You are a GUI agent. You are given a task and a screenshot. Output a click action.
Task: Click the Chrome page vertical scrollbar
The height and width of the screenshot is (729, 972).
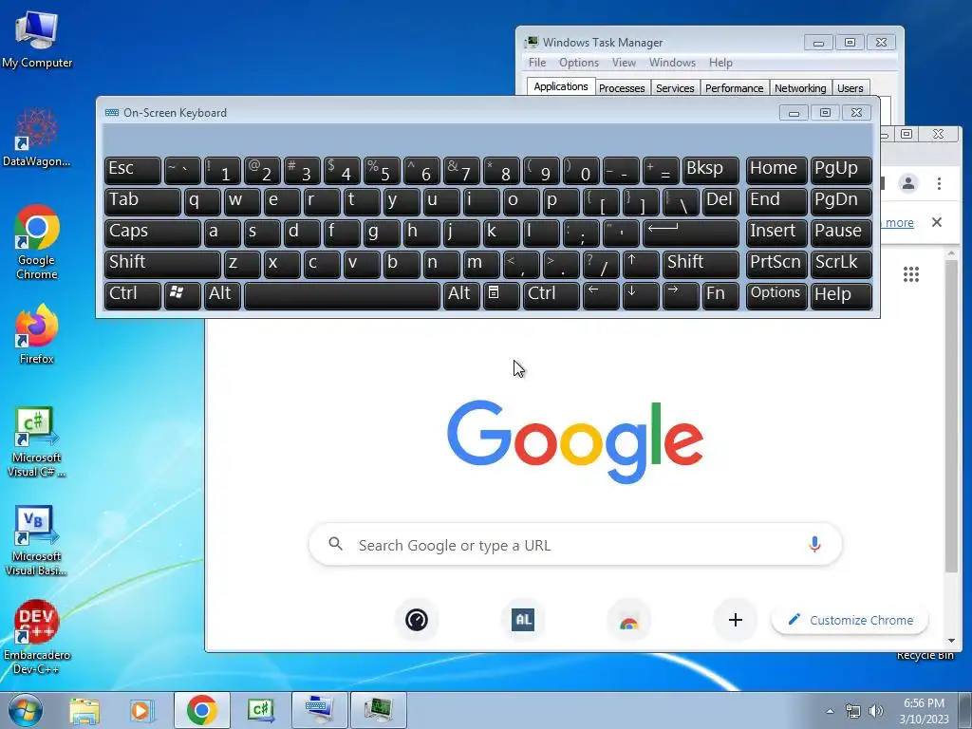[x=951, y=416]
